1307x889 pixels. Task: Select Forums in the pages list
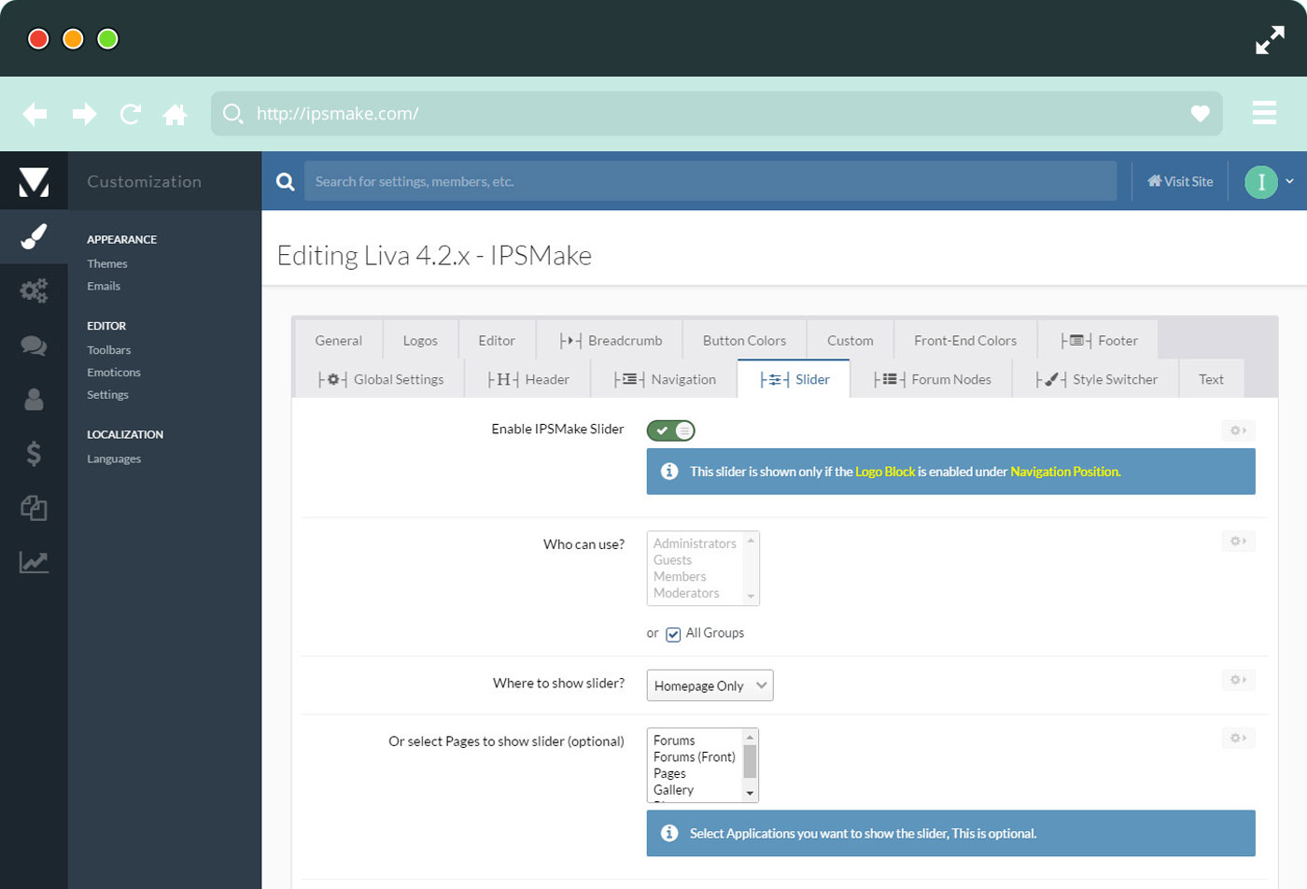tap(674, 741)
